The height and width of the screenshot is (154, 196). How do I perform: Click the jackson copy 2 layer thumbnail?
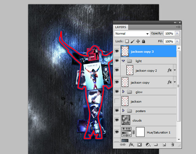[x=130, y=70]
